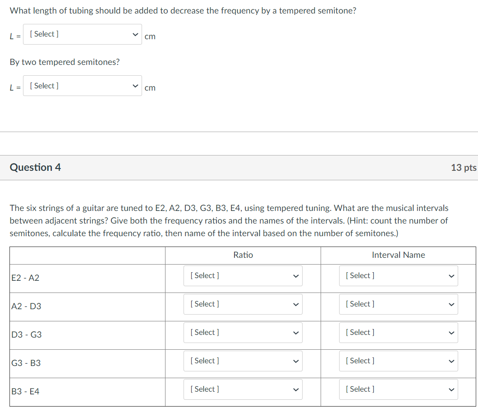Image resolution: width=478 pixels, height=407 pixels.
Task: Pick interval name for B3 - E4
Action: (x=399, y=389)
